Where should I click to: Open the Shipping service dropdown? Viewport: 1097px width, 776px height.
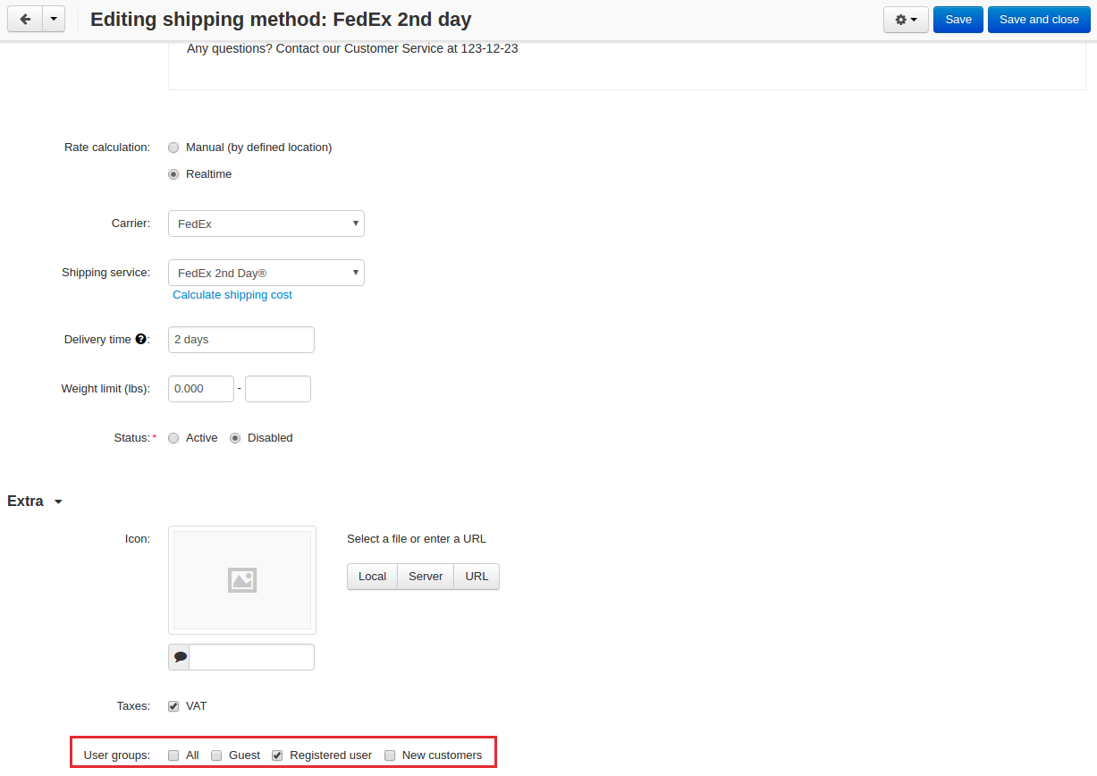tap(266, 273)
